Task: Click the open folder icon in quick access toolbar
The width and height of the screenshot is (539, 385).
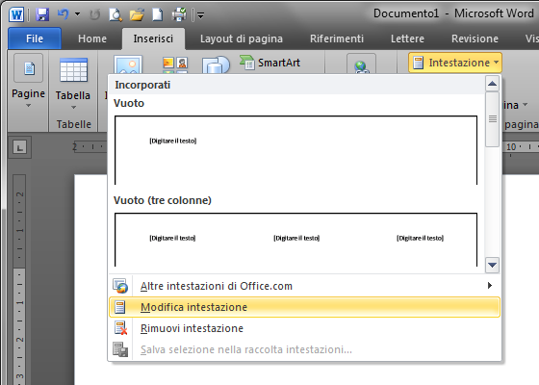Action: coord(137,14)
